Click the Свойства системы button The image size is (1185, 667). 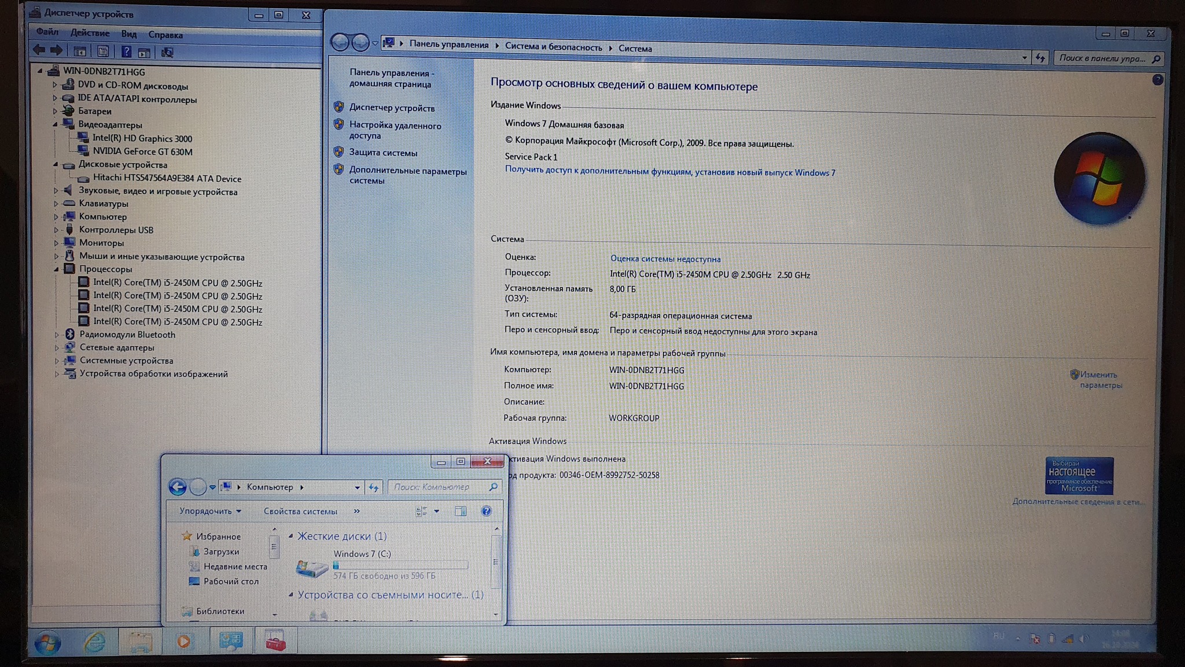(x=300, y=511)
